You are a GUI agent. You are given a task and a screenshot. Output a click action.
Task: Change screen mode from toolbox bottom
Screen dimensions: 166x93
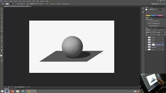pyautogui.click(x=2, y=61)
